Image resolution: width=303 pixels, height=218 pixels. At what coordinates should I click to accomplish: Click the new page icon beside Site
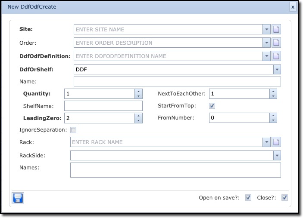[x=276, y=30]
